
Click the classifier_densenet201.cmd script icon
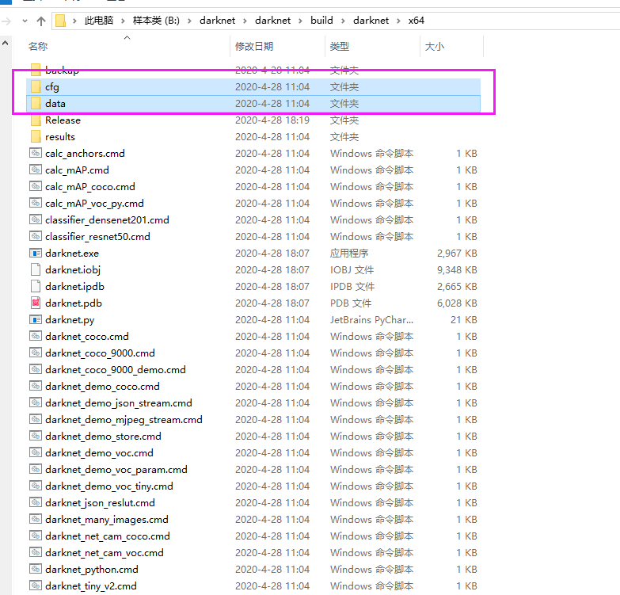tap(36, 219)
